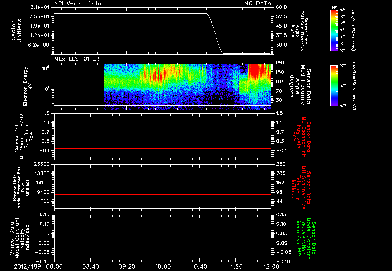The width and height of the screenshot is (392, 271).
Task: Click the "152" telemetry tick label
Action: click(x=281, y=183)
